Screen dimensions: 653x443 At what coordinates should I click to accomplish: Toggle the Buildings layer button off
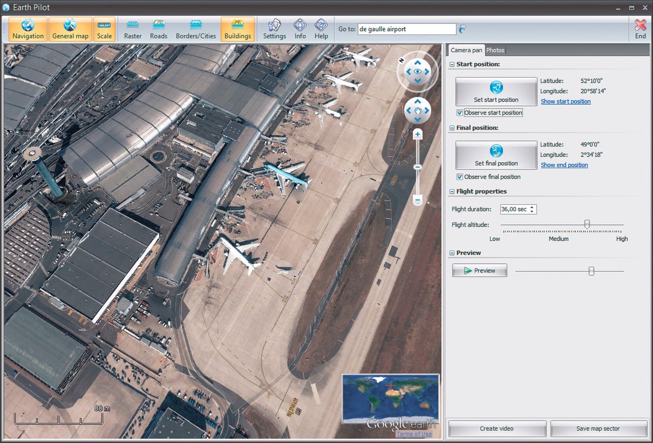pos(237,29)
